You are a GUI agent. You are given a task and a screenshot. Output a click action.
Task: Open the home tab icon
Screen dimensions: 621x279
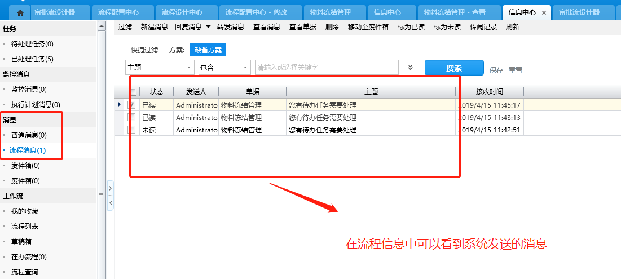point(21,12)
